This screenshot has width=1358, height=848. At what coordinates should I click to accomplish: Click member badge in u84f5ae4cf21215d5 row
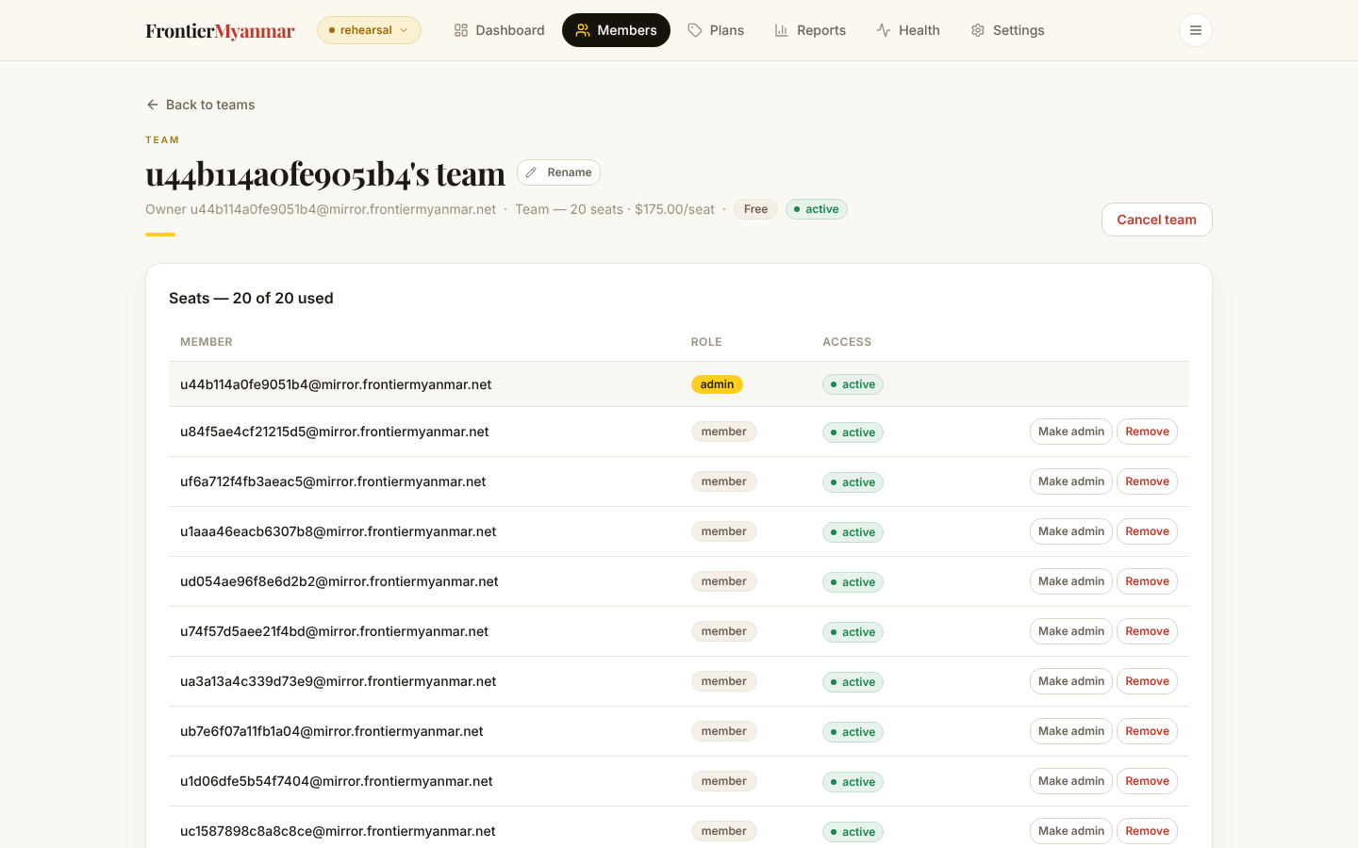(724, 432)
